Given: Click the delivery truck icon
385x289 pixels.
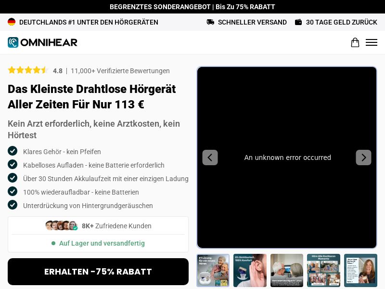Looking at the screenshot, I should (x=210, y=22).
